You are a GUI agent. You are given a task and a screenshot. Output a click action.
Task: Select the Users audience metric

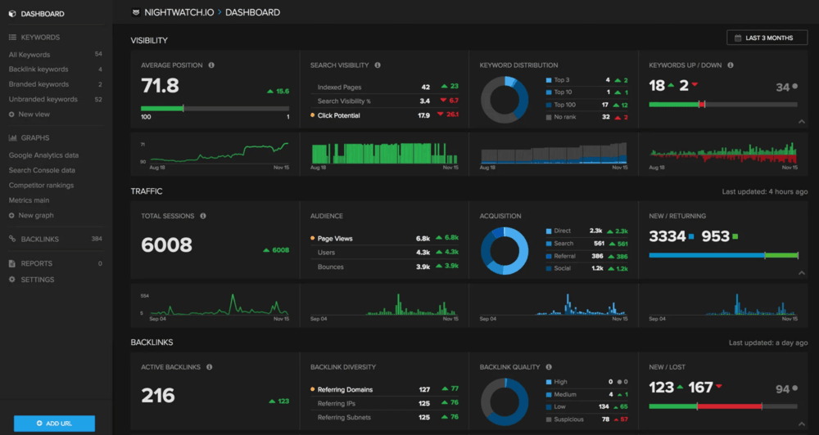tap(385, 253)
